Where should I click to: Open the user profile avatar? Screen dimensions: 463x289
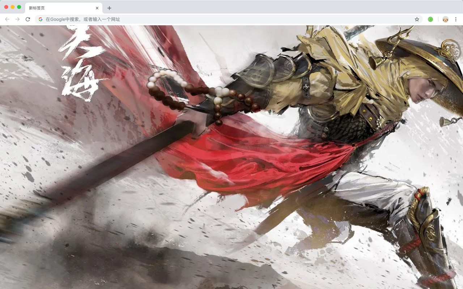click(445, 19)
